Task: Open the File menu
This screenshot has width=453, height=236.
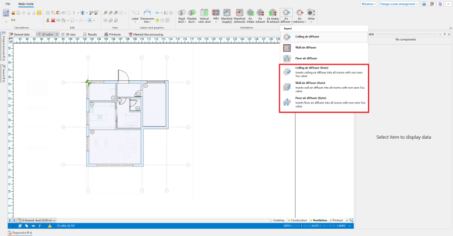Action: 8,4
